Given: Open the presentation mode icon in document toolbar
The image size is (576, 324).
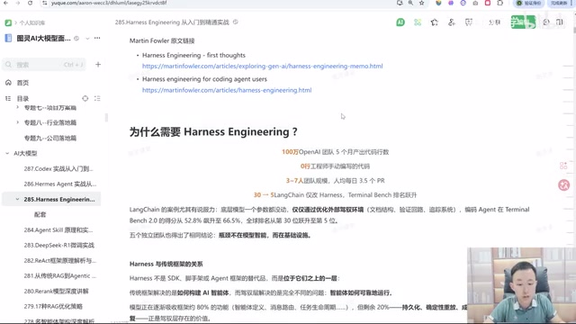Looking at the screenshot, I should click(x=468, y=22).
